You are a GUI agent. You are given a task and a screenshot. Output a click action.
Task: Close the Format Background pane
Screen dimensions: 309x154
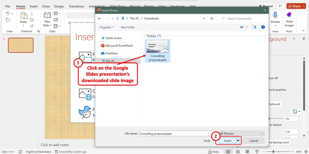pos(304,39)
